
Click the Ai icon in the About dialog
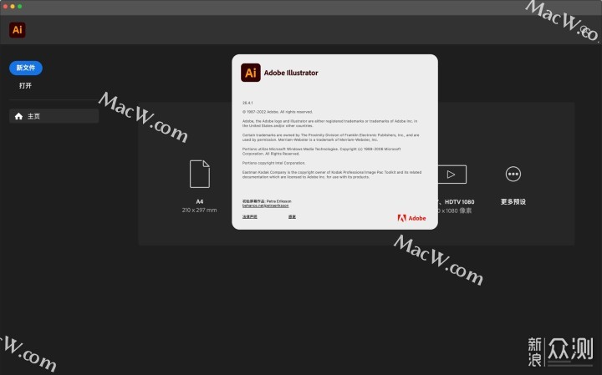pos(251,73)
